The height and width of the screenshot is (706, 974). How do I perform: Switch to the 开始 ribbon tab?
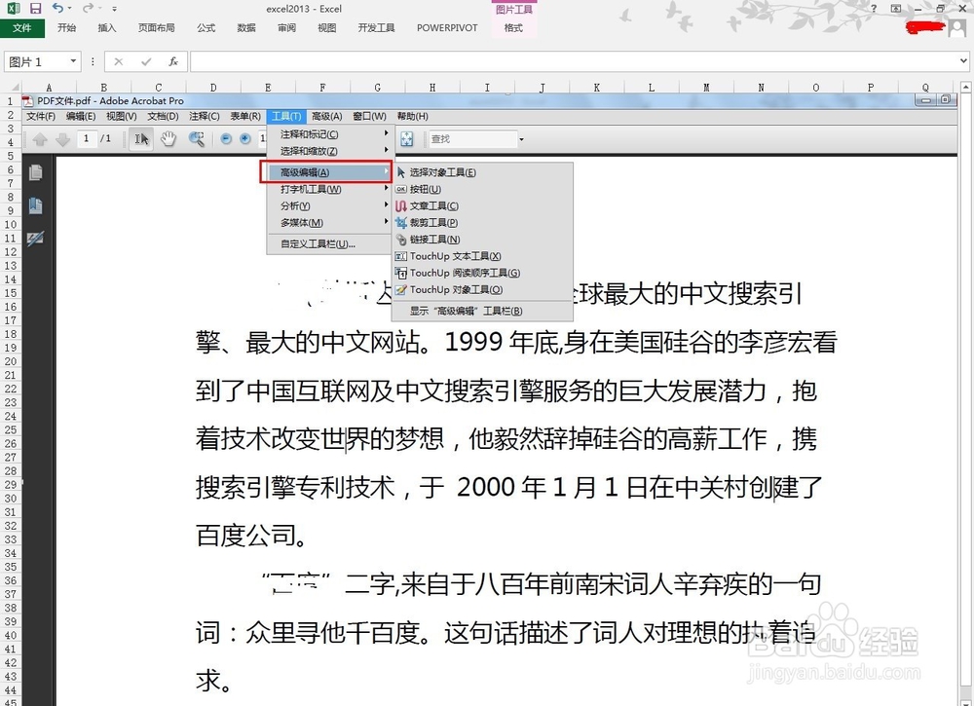pos(66,28)
